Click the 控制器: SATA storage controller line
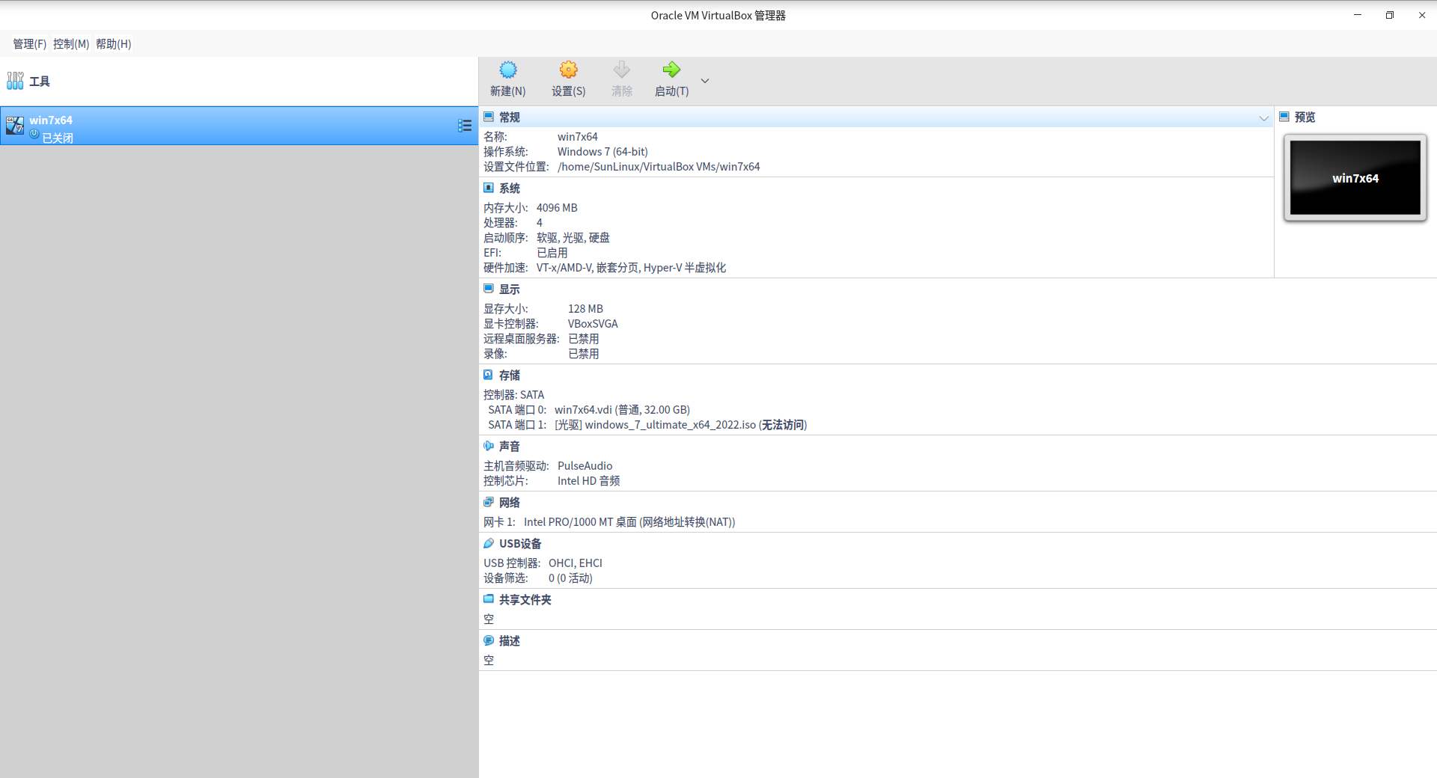 point(513,395)
